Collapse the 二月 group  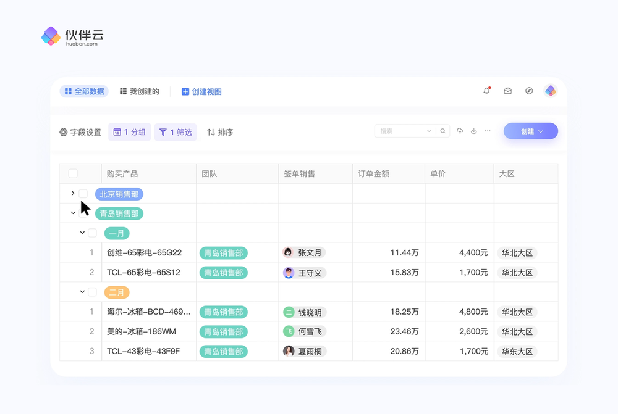click(x=82, y=292)
